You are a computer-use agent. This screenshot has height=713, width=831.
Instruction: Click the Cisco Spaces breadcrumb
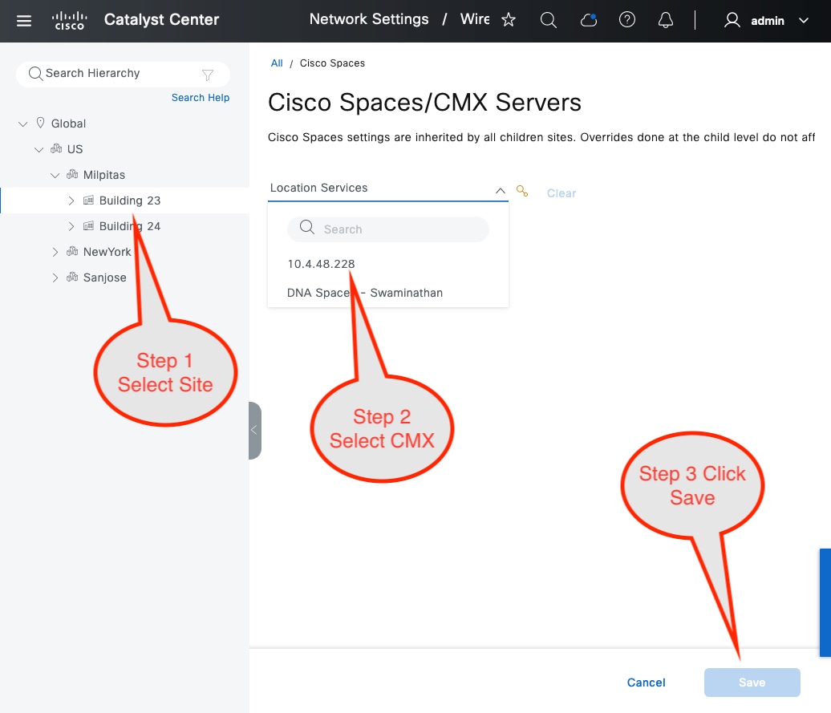coord(332,63)
